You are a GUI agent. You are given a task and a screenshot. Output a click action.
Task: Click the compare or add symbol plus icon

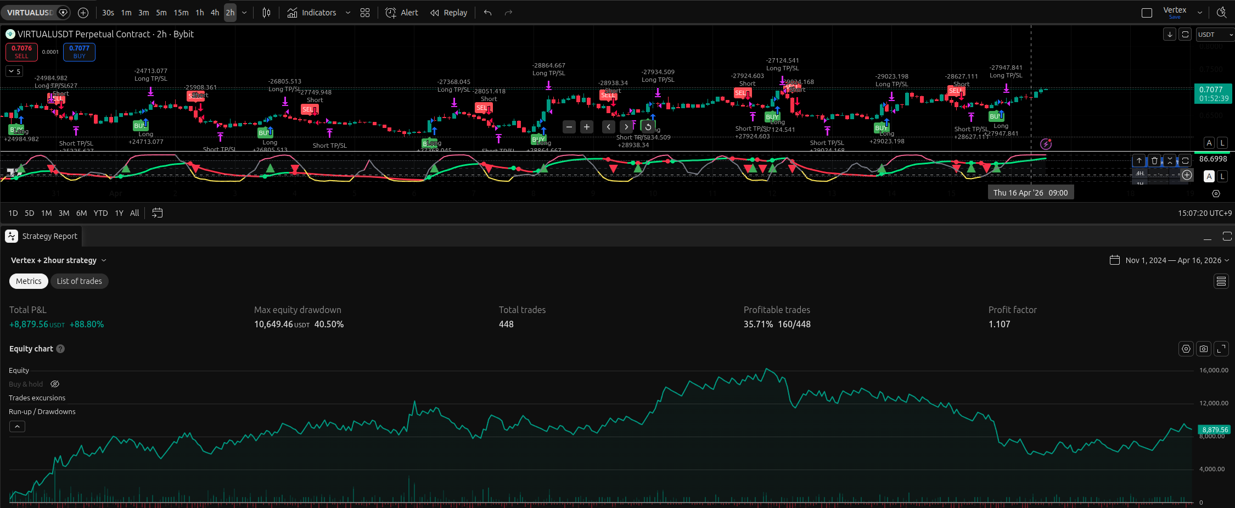(x=83, y=12)
